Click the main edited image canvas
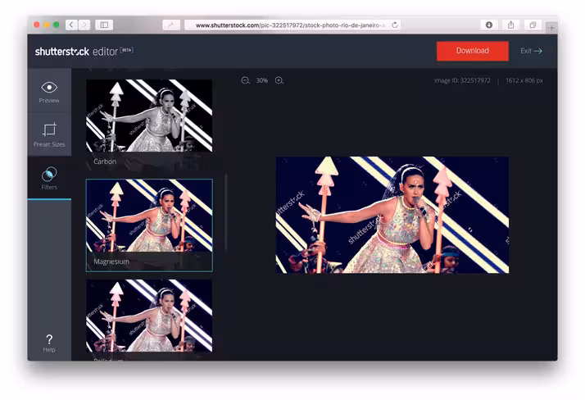The image size is (585, 400). (392, 215)
